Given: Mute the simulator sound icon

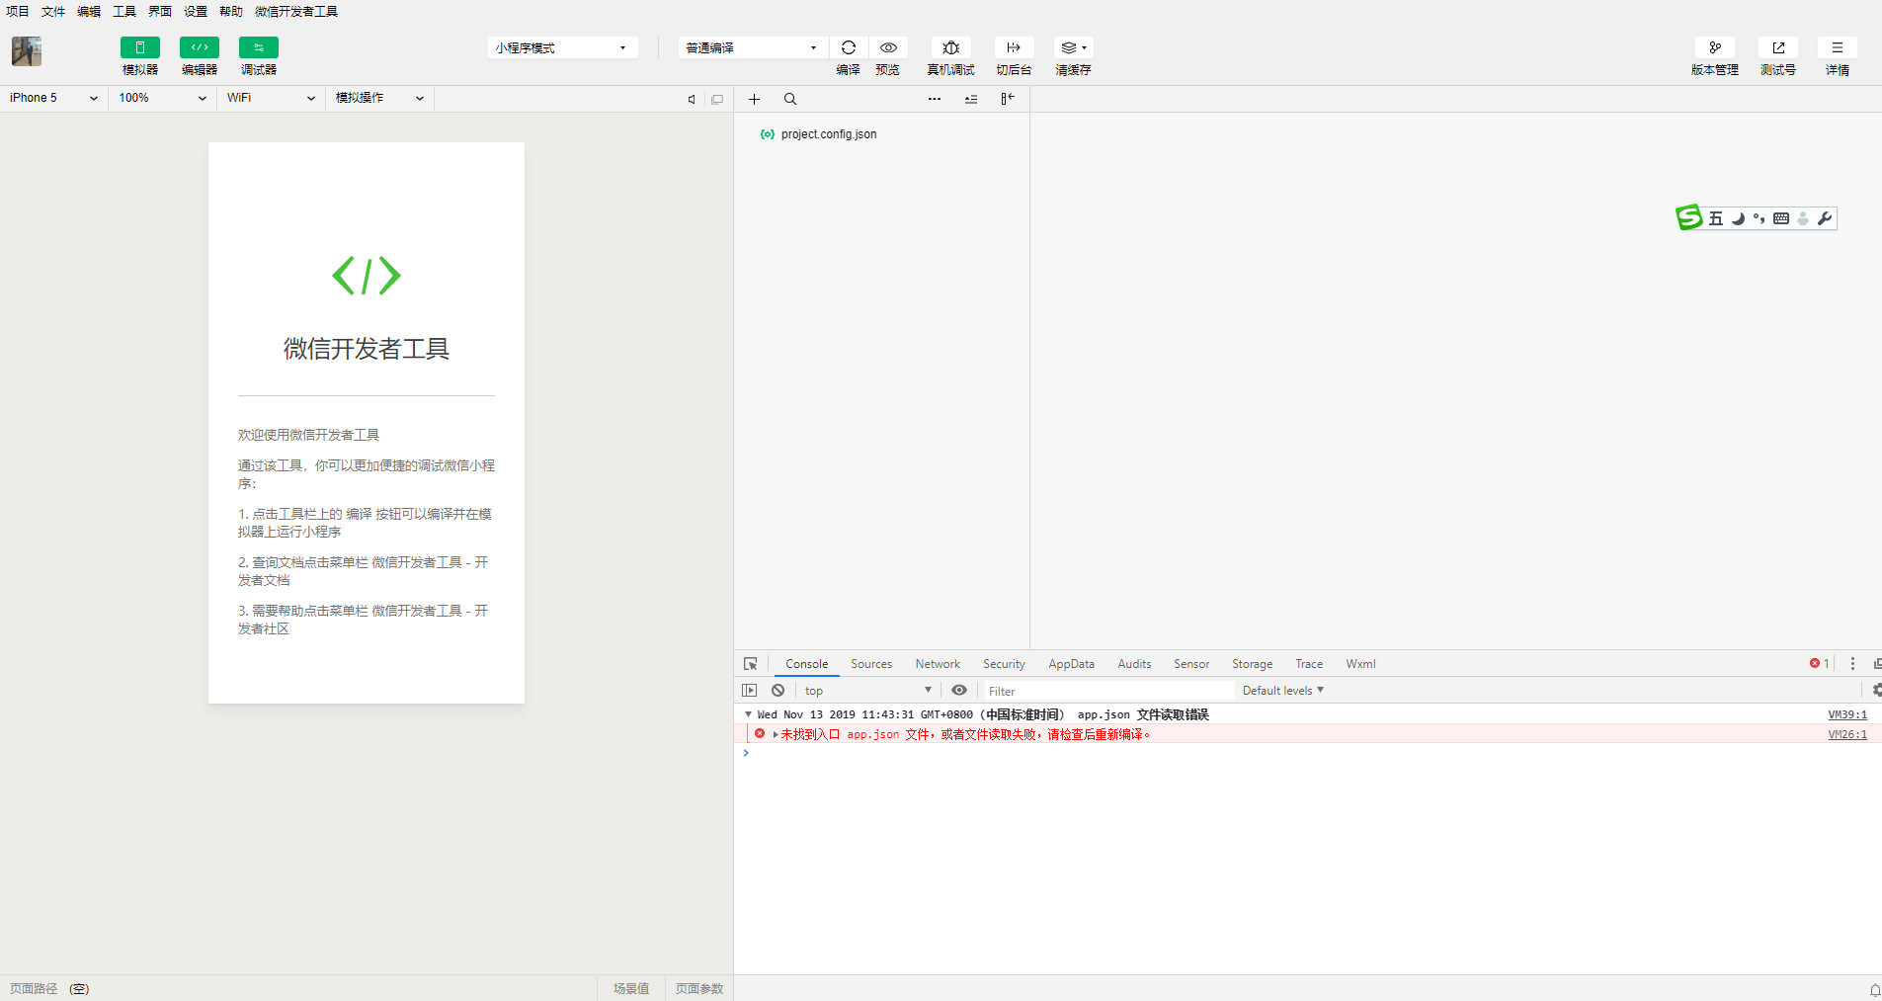Looking at the screenshot, I should coord(692,99).
